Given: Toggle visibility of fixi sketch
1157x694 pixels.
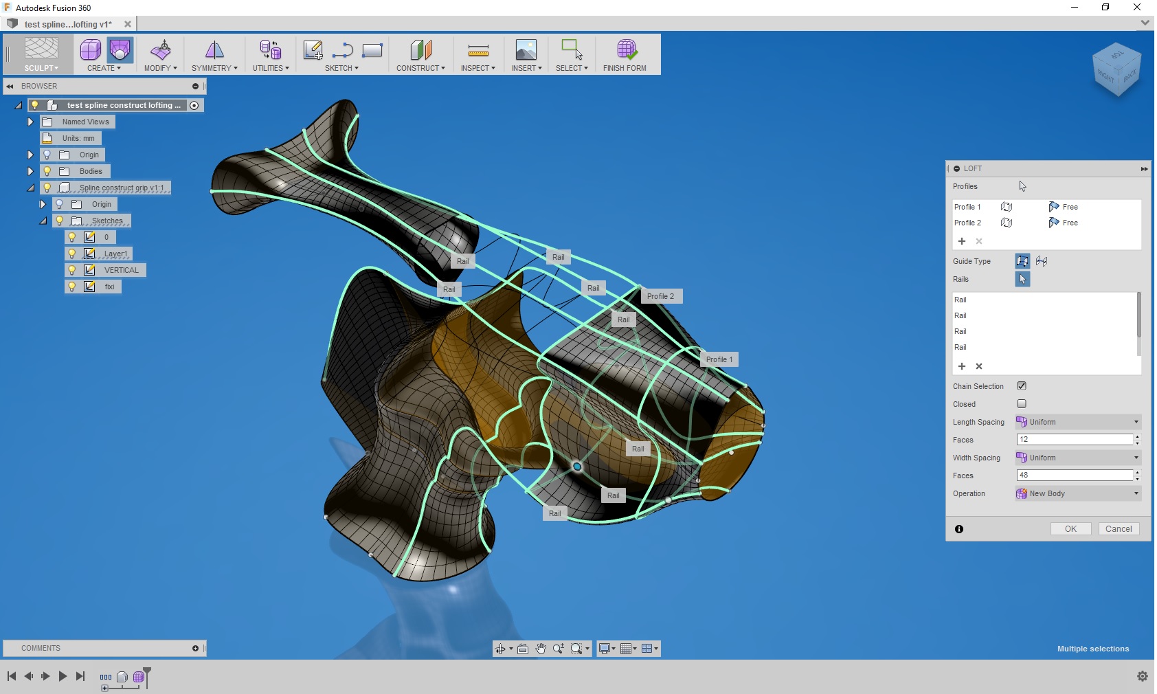Looking at the screenshot, I should tap(71, 287).
